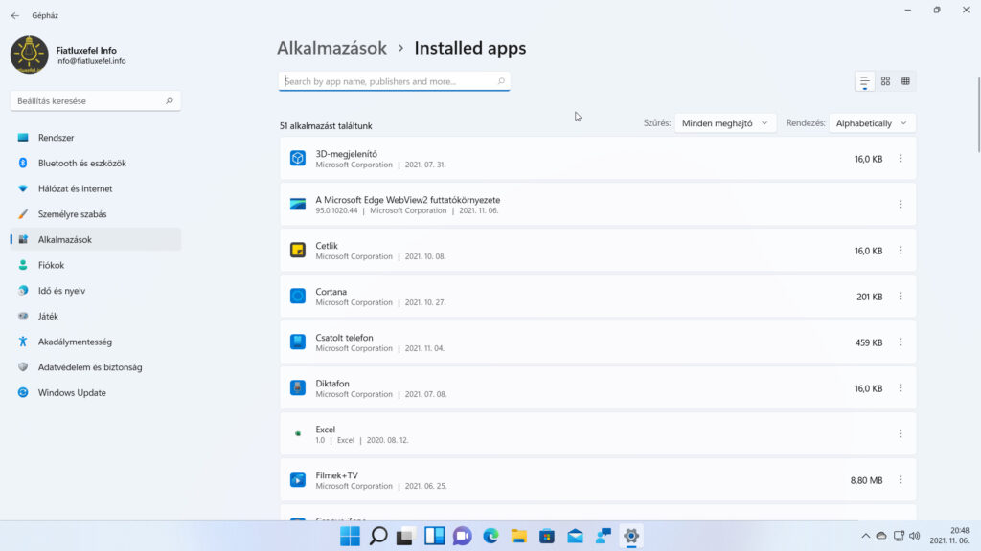Click the Cetlik sticky notes icon

tap(298, 250)
